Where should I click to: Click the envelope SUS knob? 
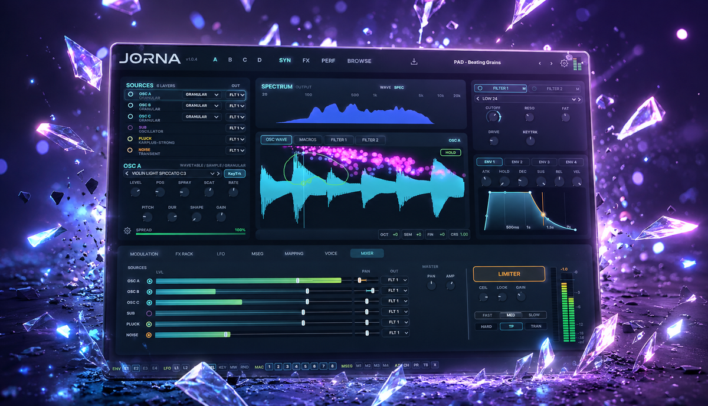pyautogui.click(x=540, y=181)
